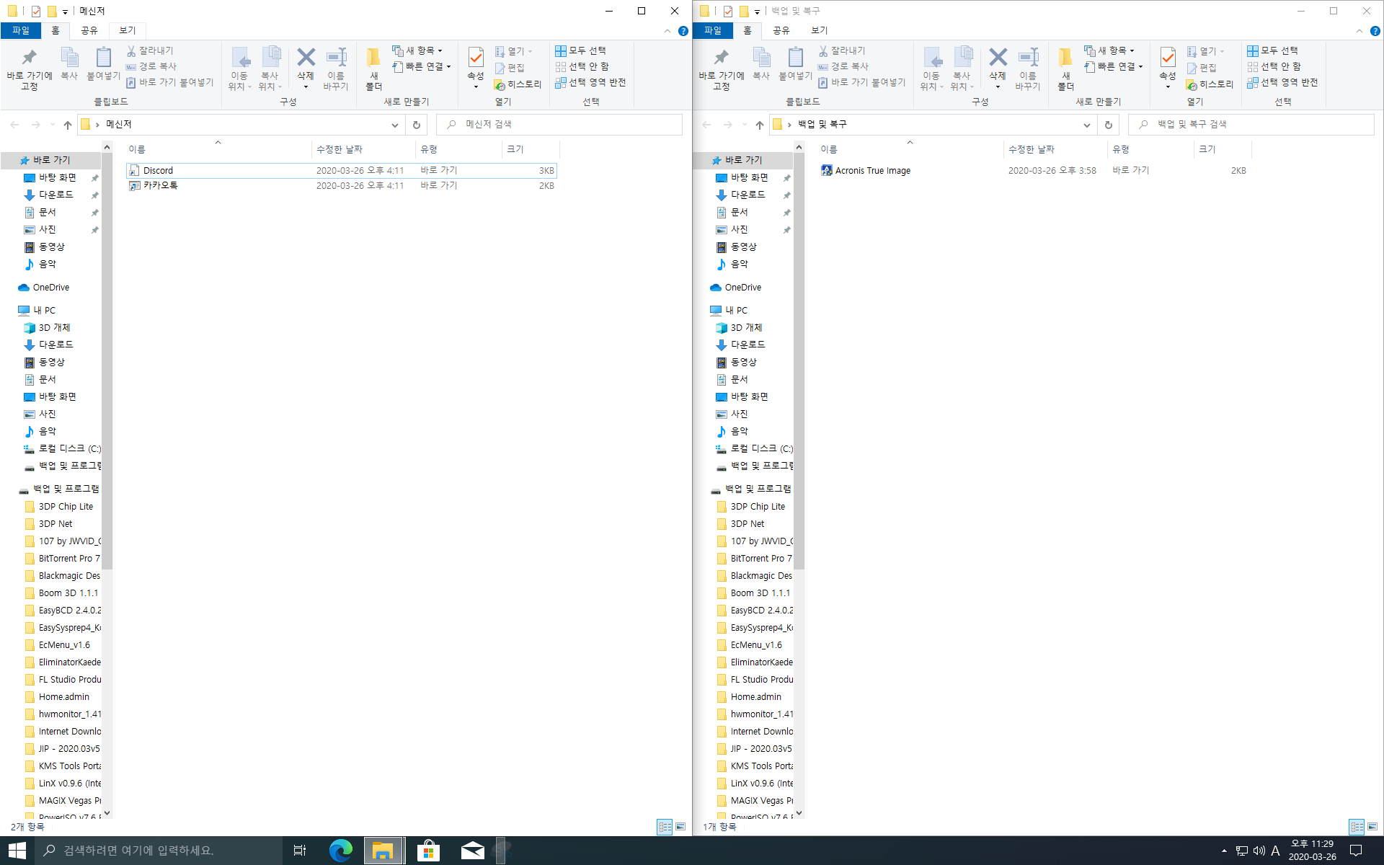Open Help icon in left window ribbon
Screen dimensions: 1384x865
pos(683,31)
